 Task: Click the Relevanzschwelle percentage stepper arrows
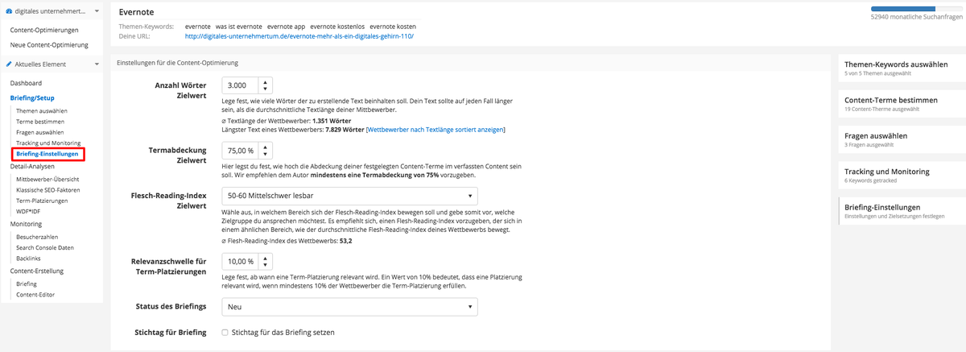tap(266, 262)
